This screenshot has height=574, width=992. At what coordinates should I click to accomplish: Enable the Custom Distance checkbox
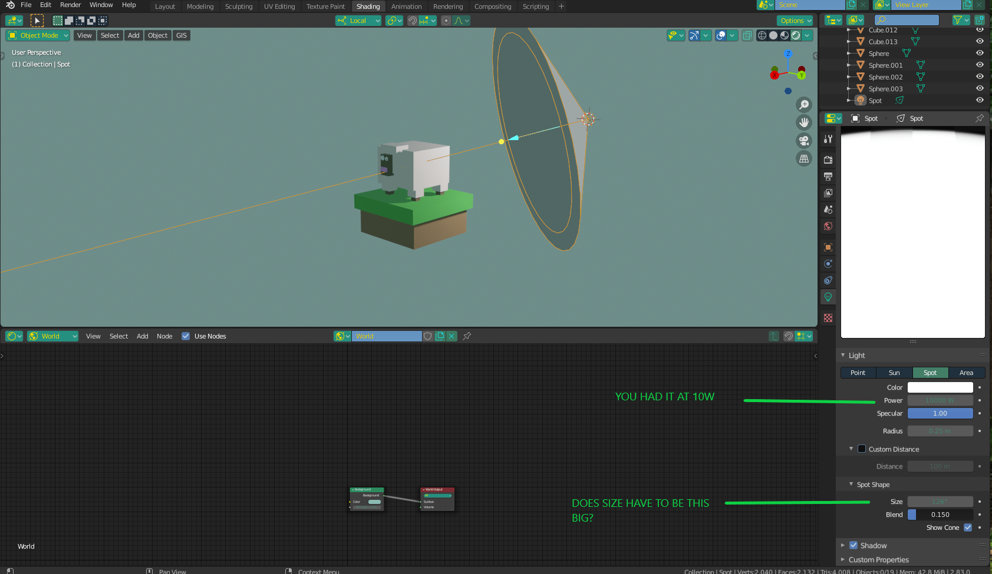tap(862, 449)
